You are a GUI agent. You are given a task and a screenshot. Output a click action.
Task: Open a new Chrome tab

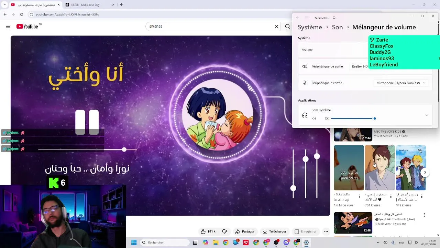(121, 5)
